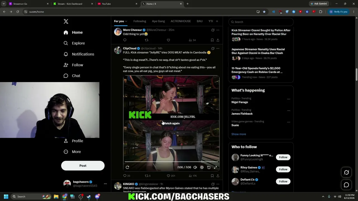The image size is (358, 201).
Task: Follow Funny Looking N***** account
Action: click(x=283, y=157)
